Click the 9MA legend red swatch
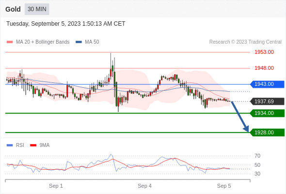 pyautogui.click(x=33, y=145)
